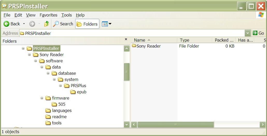Collapse the software tree node
The image size is (267, 136).
coord(36,61)
